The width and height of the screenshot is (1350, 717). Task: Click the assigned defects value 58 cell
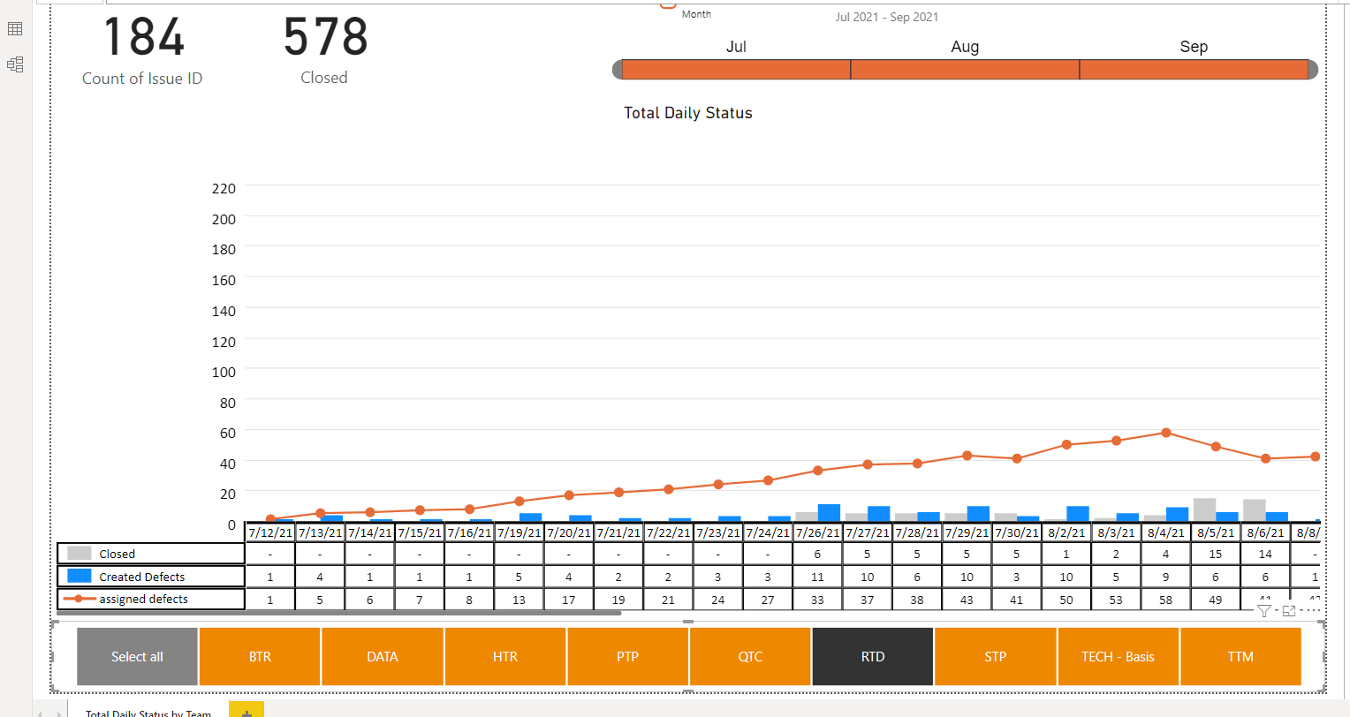point(1166,600)
